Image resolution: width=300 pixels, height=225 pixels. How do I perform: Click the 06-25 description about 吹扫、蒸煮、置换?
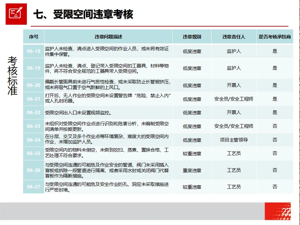point(107,153)
